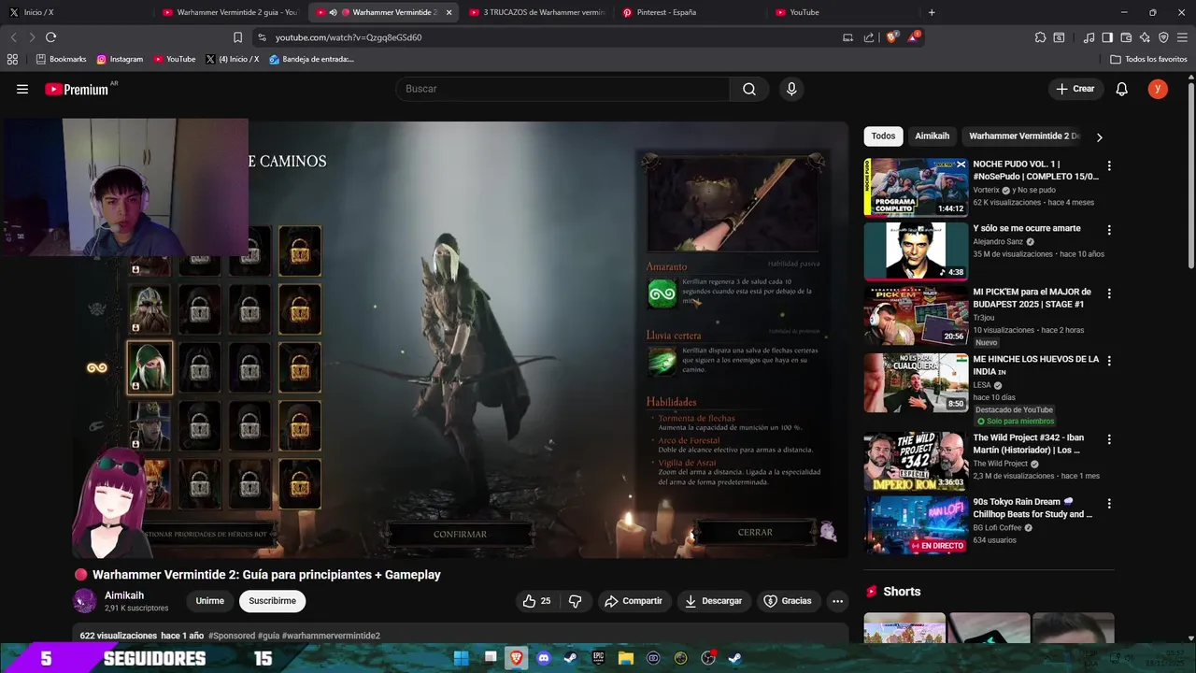Open Brave VPN shield icon

1163,37
